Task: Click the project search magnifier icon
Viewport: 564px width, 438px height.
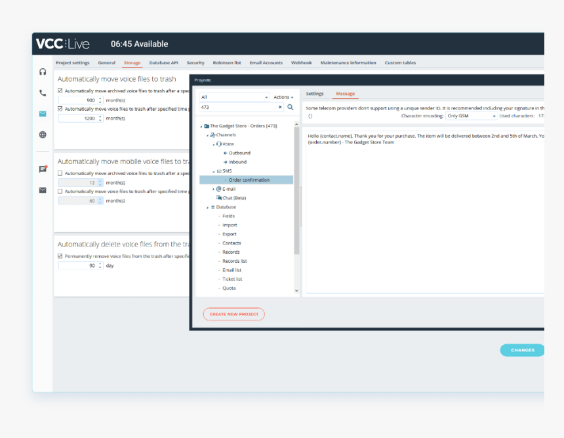Action: 291,107
